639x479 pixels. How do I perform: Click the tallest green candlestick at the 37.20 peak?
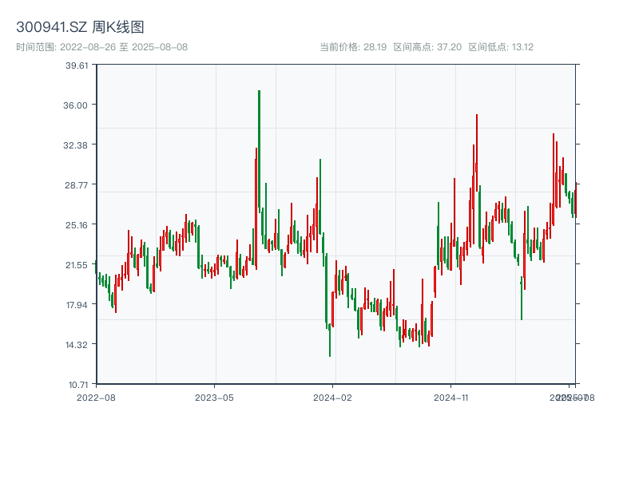tap(259, 151)
